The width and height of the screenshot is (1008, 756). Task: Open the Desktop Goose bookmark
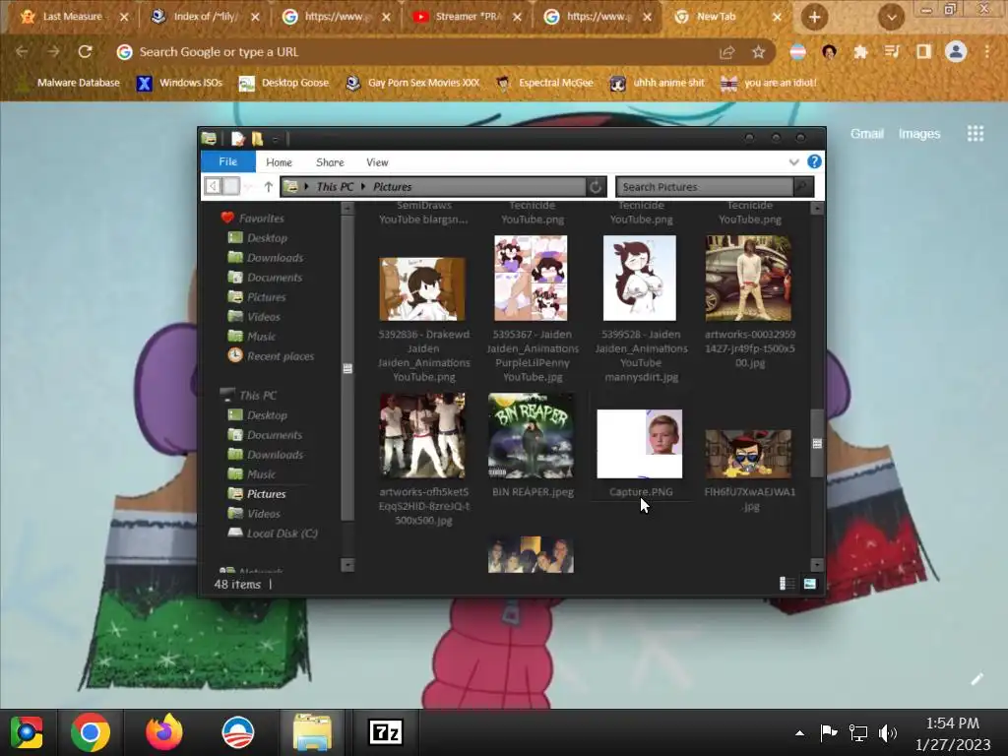[283, 83]
